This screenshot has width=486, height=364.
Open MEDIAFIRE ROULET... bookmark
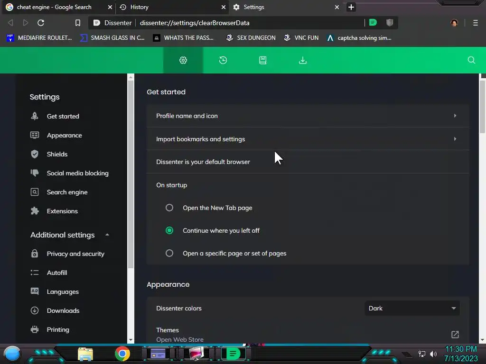39,38
